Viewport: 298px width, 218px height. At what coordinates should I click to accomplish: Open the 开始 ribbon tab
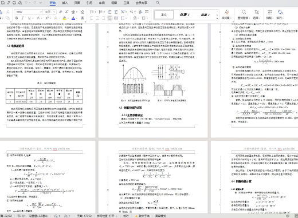pos(53,3)
